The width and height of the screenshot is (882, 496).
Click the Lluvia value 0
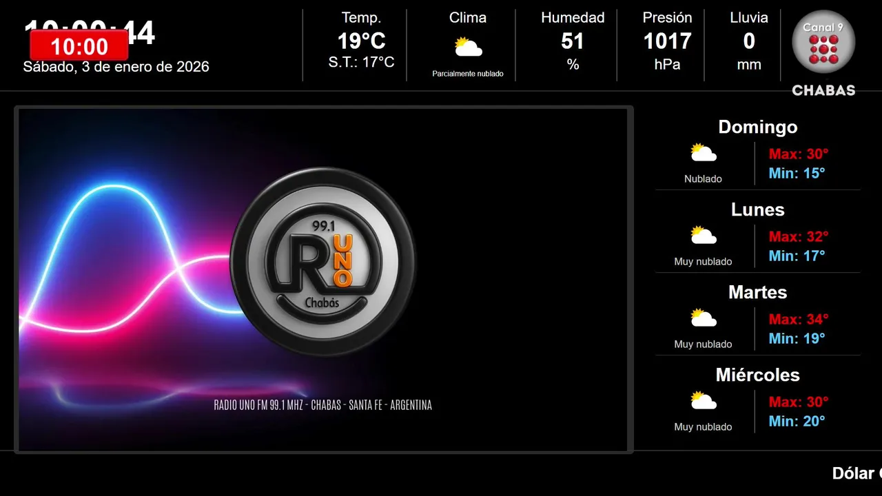click(x=749, y=41)
